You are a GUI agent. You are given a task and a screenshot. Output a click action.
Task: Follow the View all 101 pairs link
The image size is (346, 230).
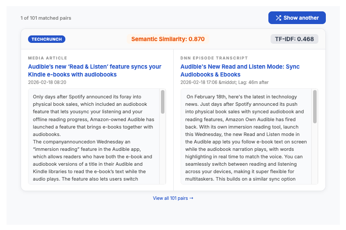pyautogui.click(x=170, y=198)
